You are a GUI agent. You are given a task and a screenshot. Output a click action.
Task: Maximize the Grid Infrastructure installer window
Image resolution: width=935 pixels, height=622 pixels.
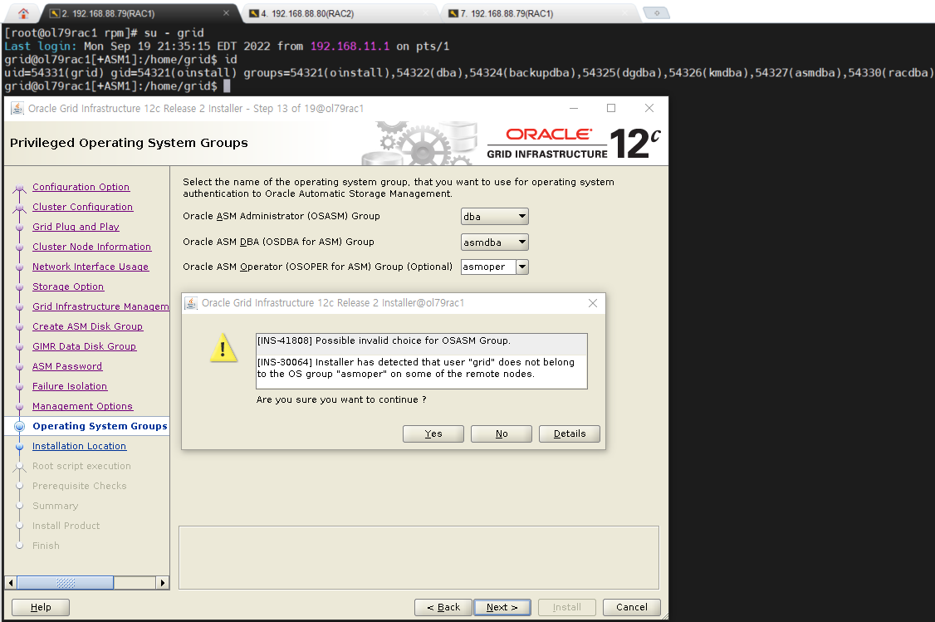click(x=611, y=108)
